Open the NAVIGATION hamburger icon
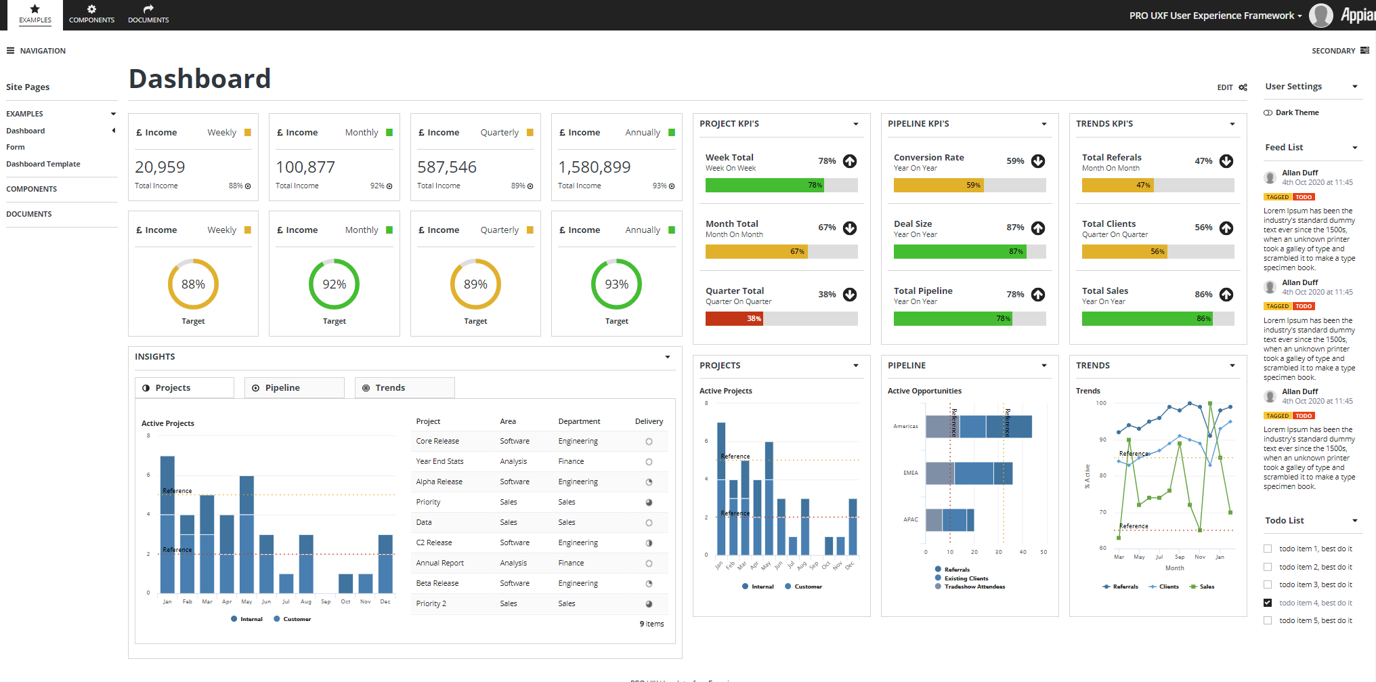Screen dimensions: 1376x682 [9, 50]
